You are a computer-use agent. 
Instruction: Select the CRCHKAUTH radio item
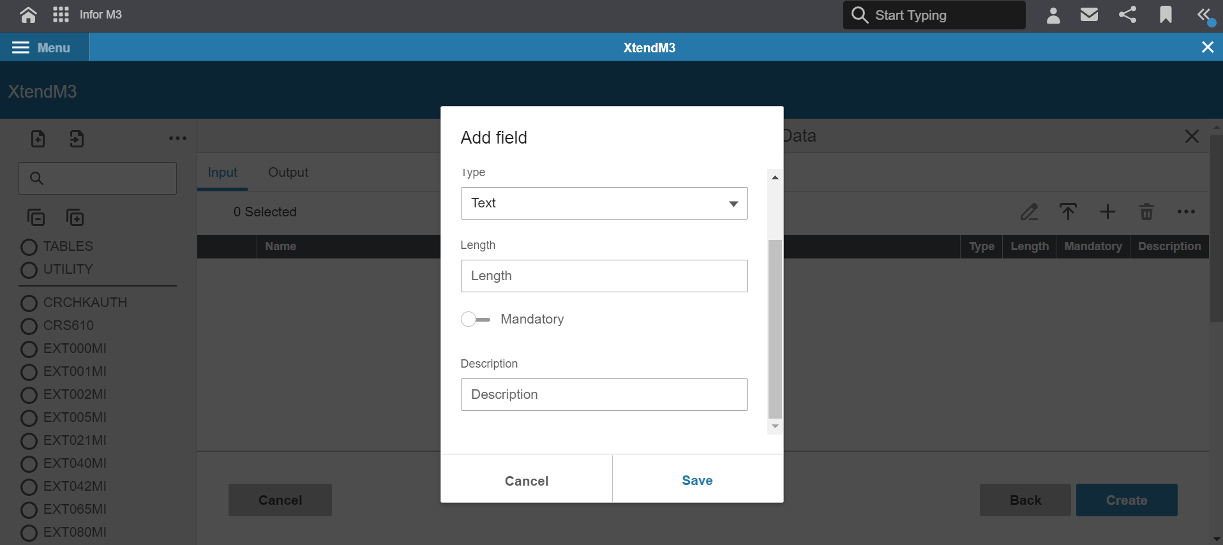tap(29, 303)
